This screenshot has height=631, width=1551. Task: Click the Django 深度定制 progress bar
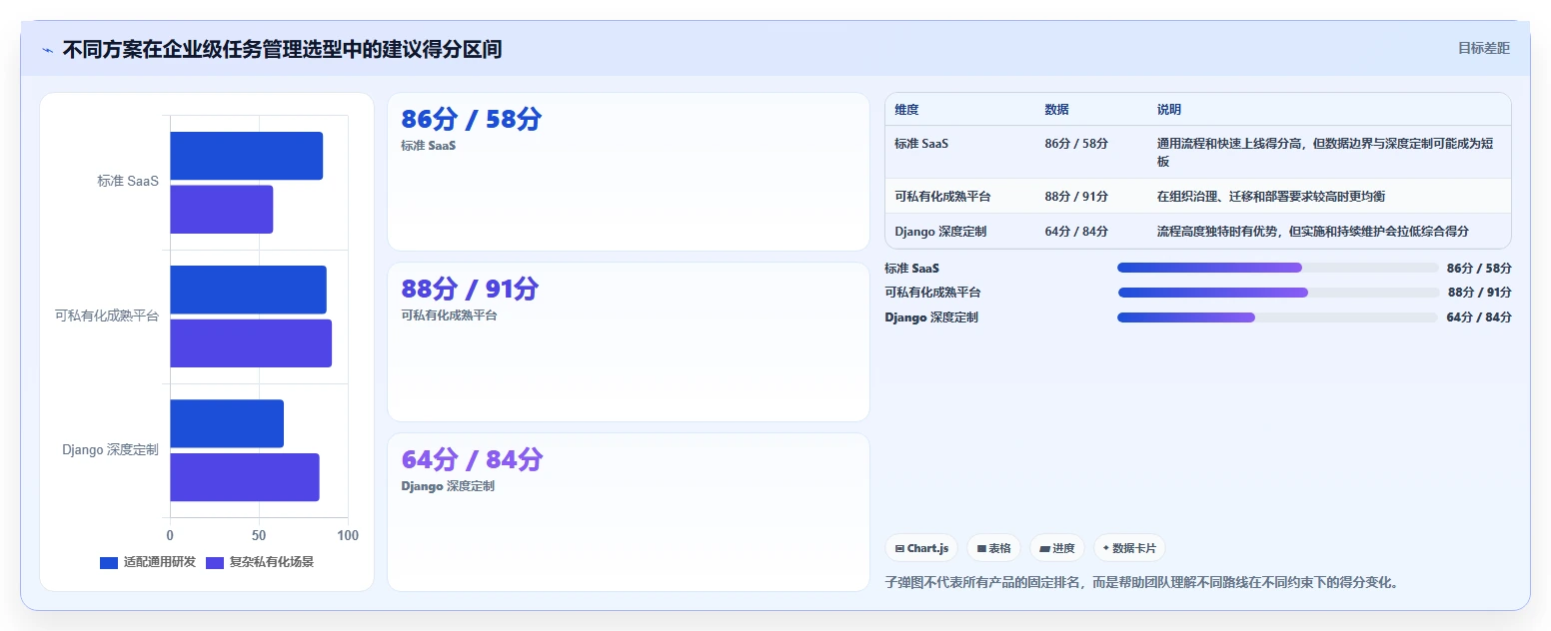(x=1277, y=317)
